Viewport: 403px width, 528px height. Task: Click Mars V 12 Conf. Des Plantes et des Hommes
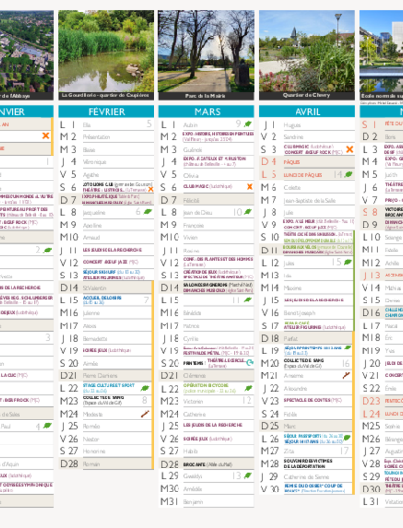pos(219,262)
